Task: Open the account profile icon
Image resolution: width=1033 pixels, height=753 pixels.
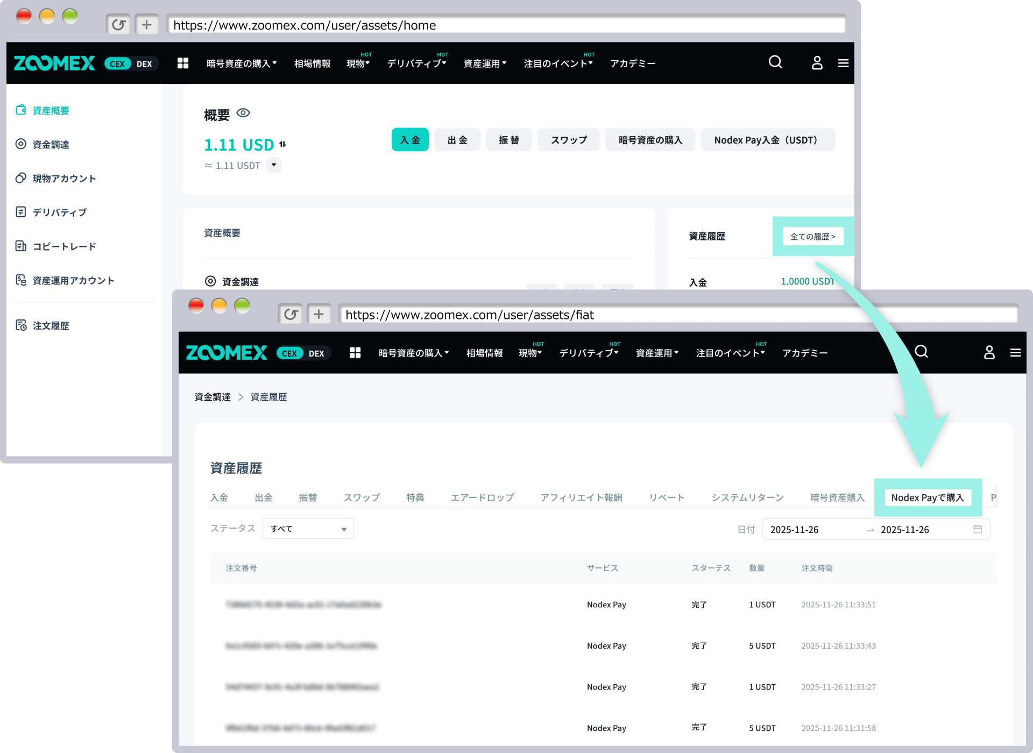Action: tap(817, 63)
